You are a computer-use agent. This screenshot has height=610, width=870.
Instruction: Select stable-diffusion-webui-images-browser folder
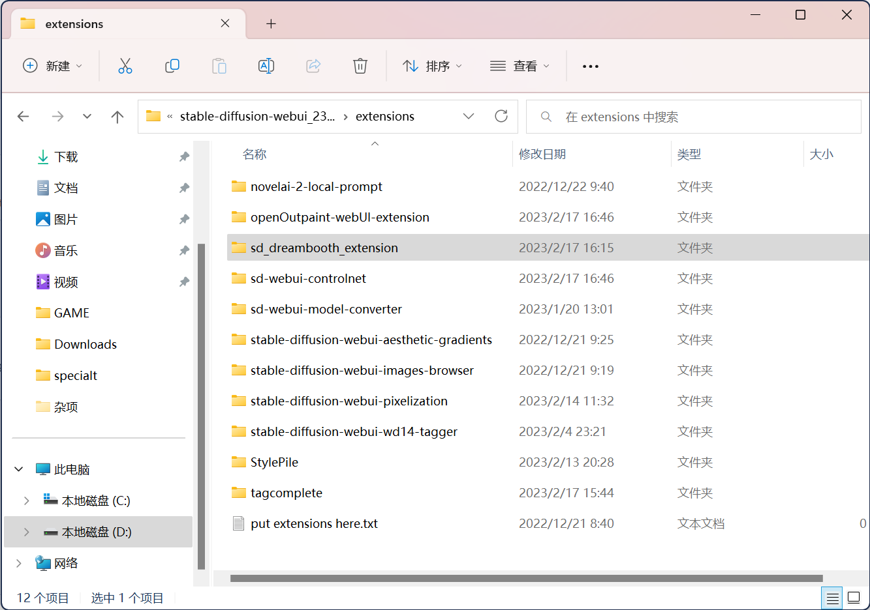pos(362,370)
